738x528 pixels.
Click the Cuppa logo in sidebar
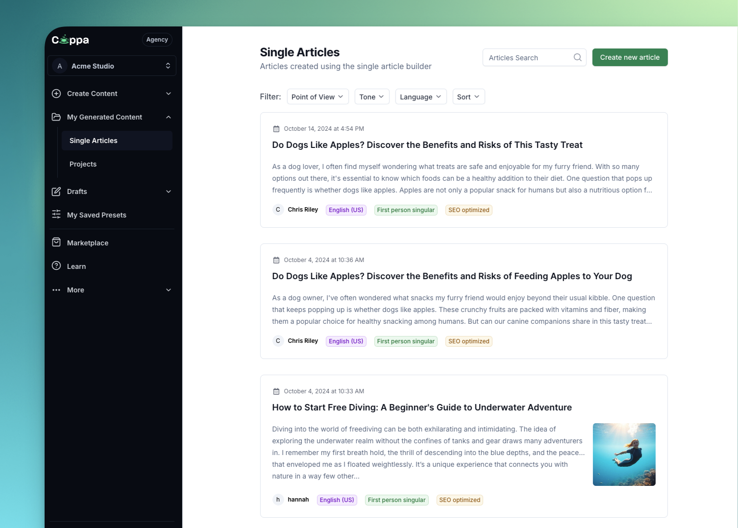(70, 40)
